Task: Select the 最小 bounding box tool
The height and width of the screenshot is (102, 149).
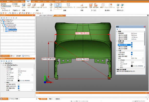Action: click(x=122, y=6)
